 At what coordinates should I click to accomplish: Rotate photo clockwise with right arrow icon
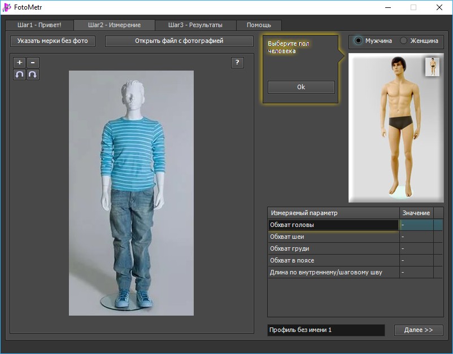point(33,75)
